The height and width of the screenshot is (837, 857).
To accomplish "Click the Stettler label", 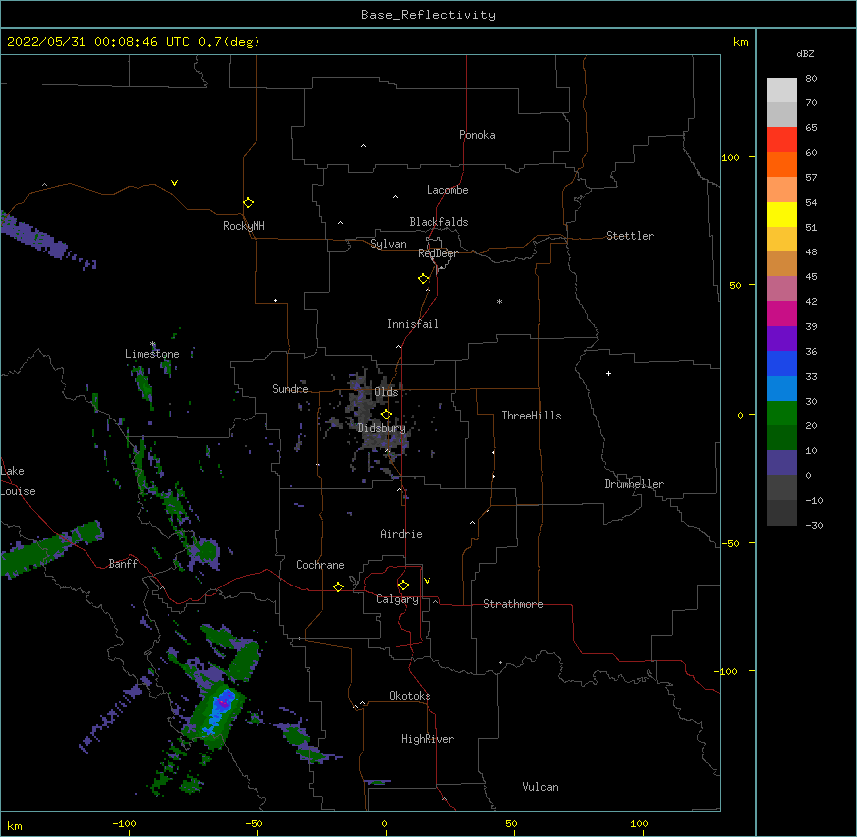I will (x=630, y=236).
